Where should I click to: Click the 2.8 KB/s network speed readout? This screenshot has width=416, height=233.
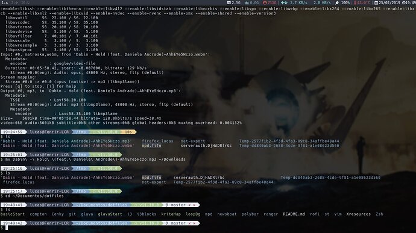[x=322, y=2]
